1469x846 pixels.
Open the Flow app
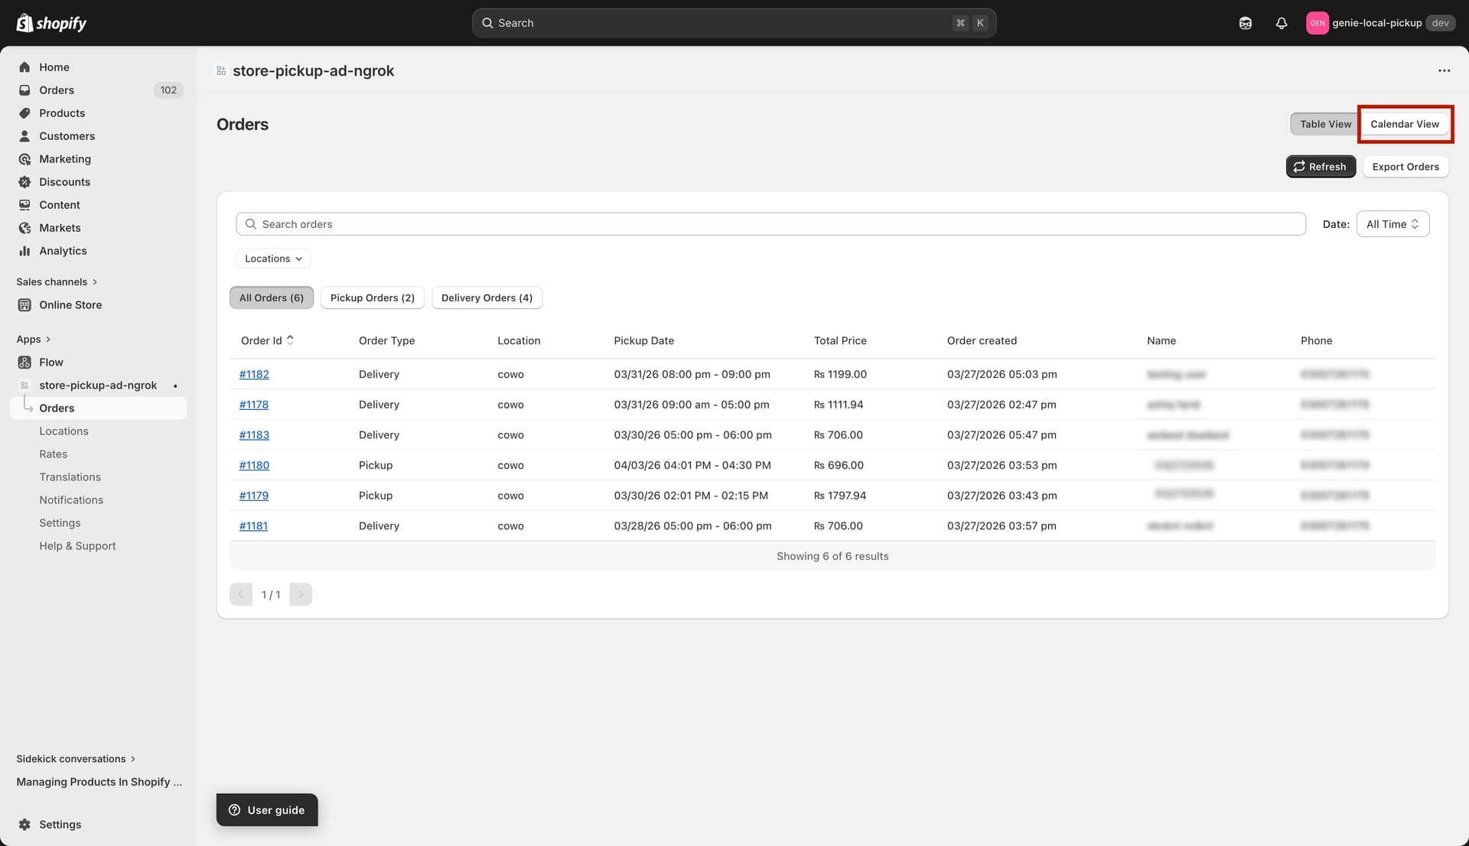(50, 362)
